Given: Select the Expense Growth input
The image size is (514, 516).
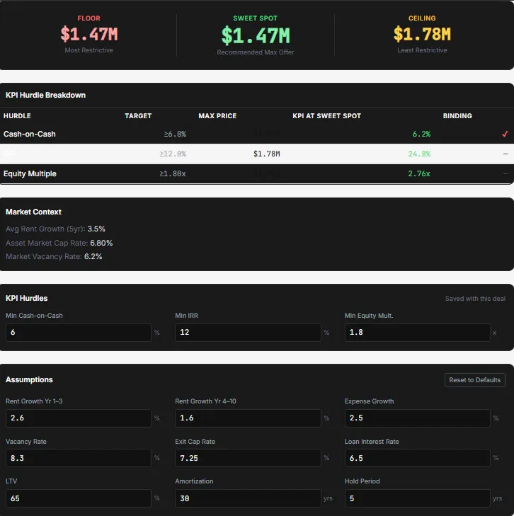Looking at the screenshot, I should pos(417,418).
